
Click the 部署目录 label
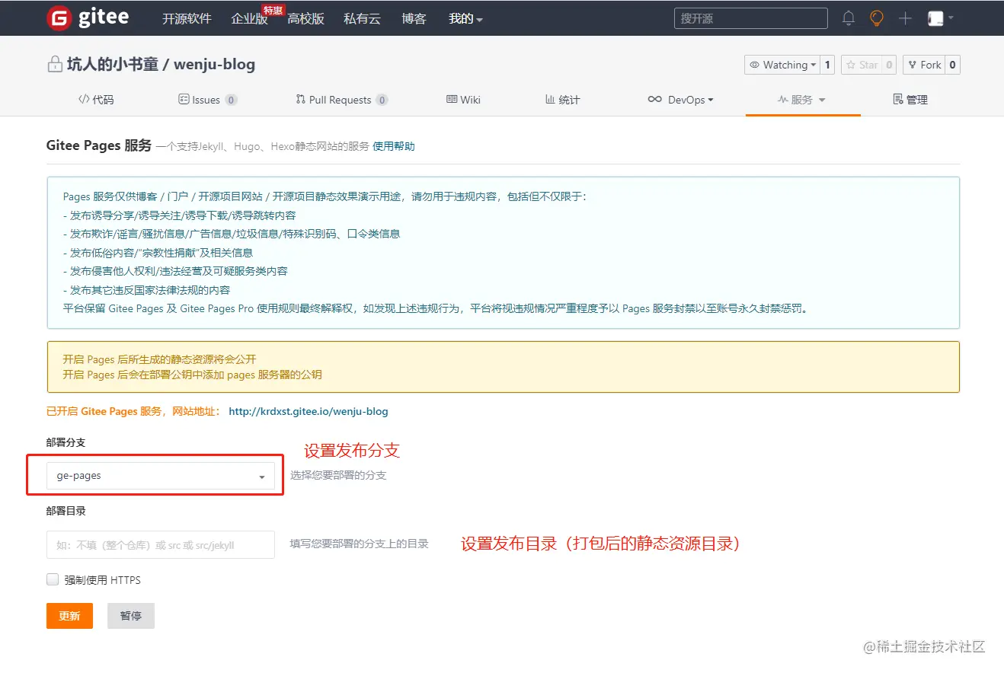66,511
